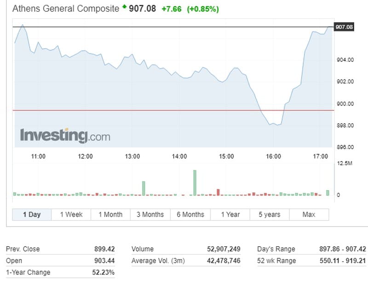Click the red previous close line
The image size is (368, 283).
pyautogui.click(x=173, y=110)
